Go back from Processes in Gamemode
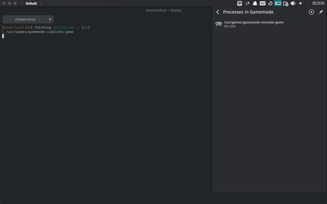 (x=218, y=12)
